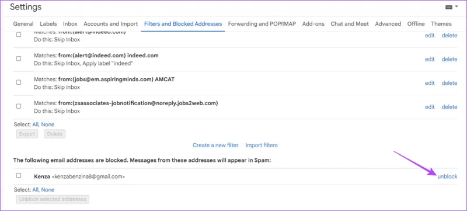This screenshot has width=467, height=211.
Task: Click the Export filters button
Action: pyautogui.click(x=27, y=134)
